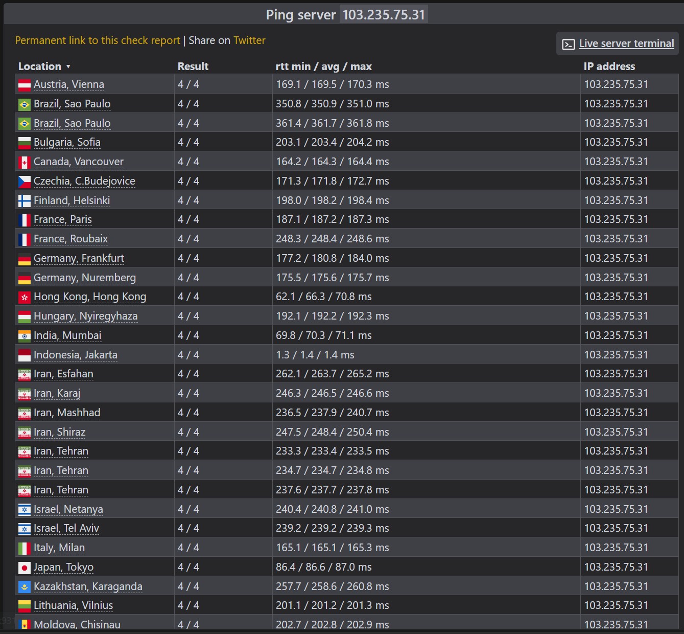Image resolution: width=684 pixels, height=634 pixels.
Task: Click the rtt min / avg / max header
Action: pyautogui.click(x=323, y=66)
